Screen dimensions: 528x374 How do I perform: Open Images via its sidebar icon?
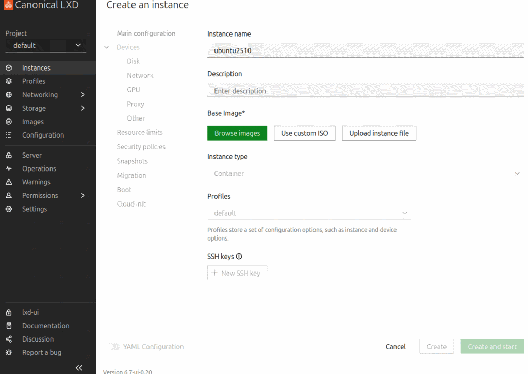[x=9, y=122]
